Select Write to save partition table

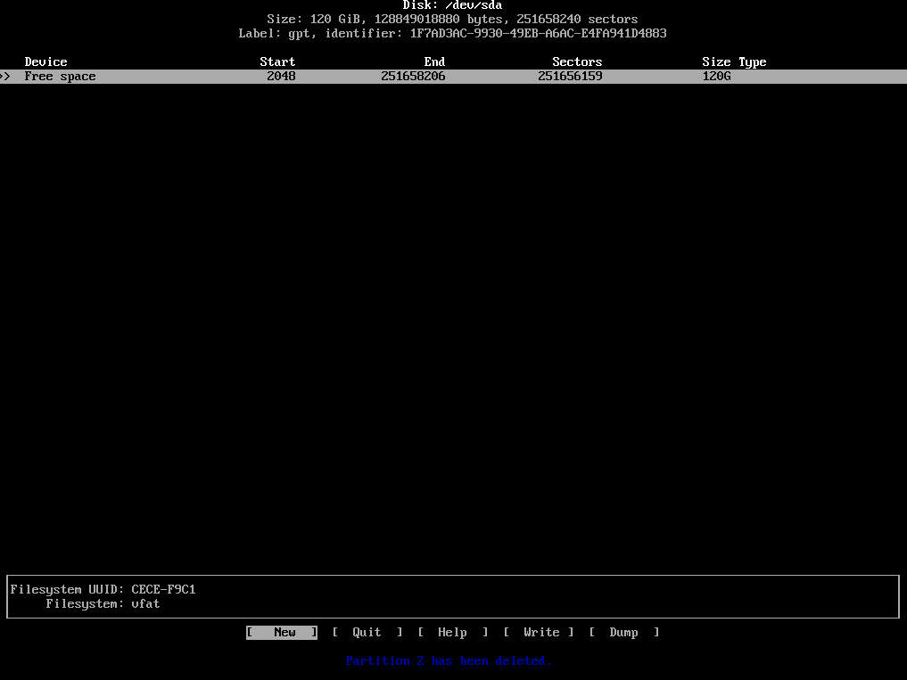(x=540, y=633)
